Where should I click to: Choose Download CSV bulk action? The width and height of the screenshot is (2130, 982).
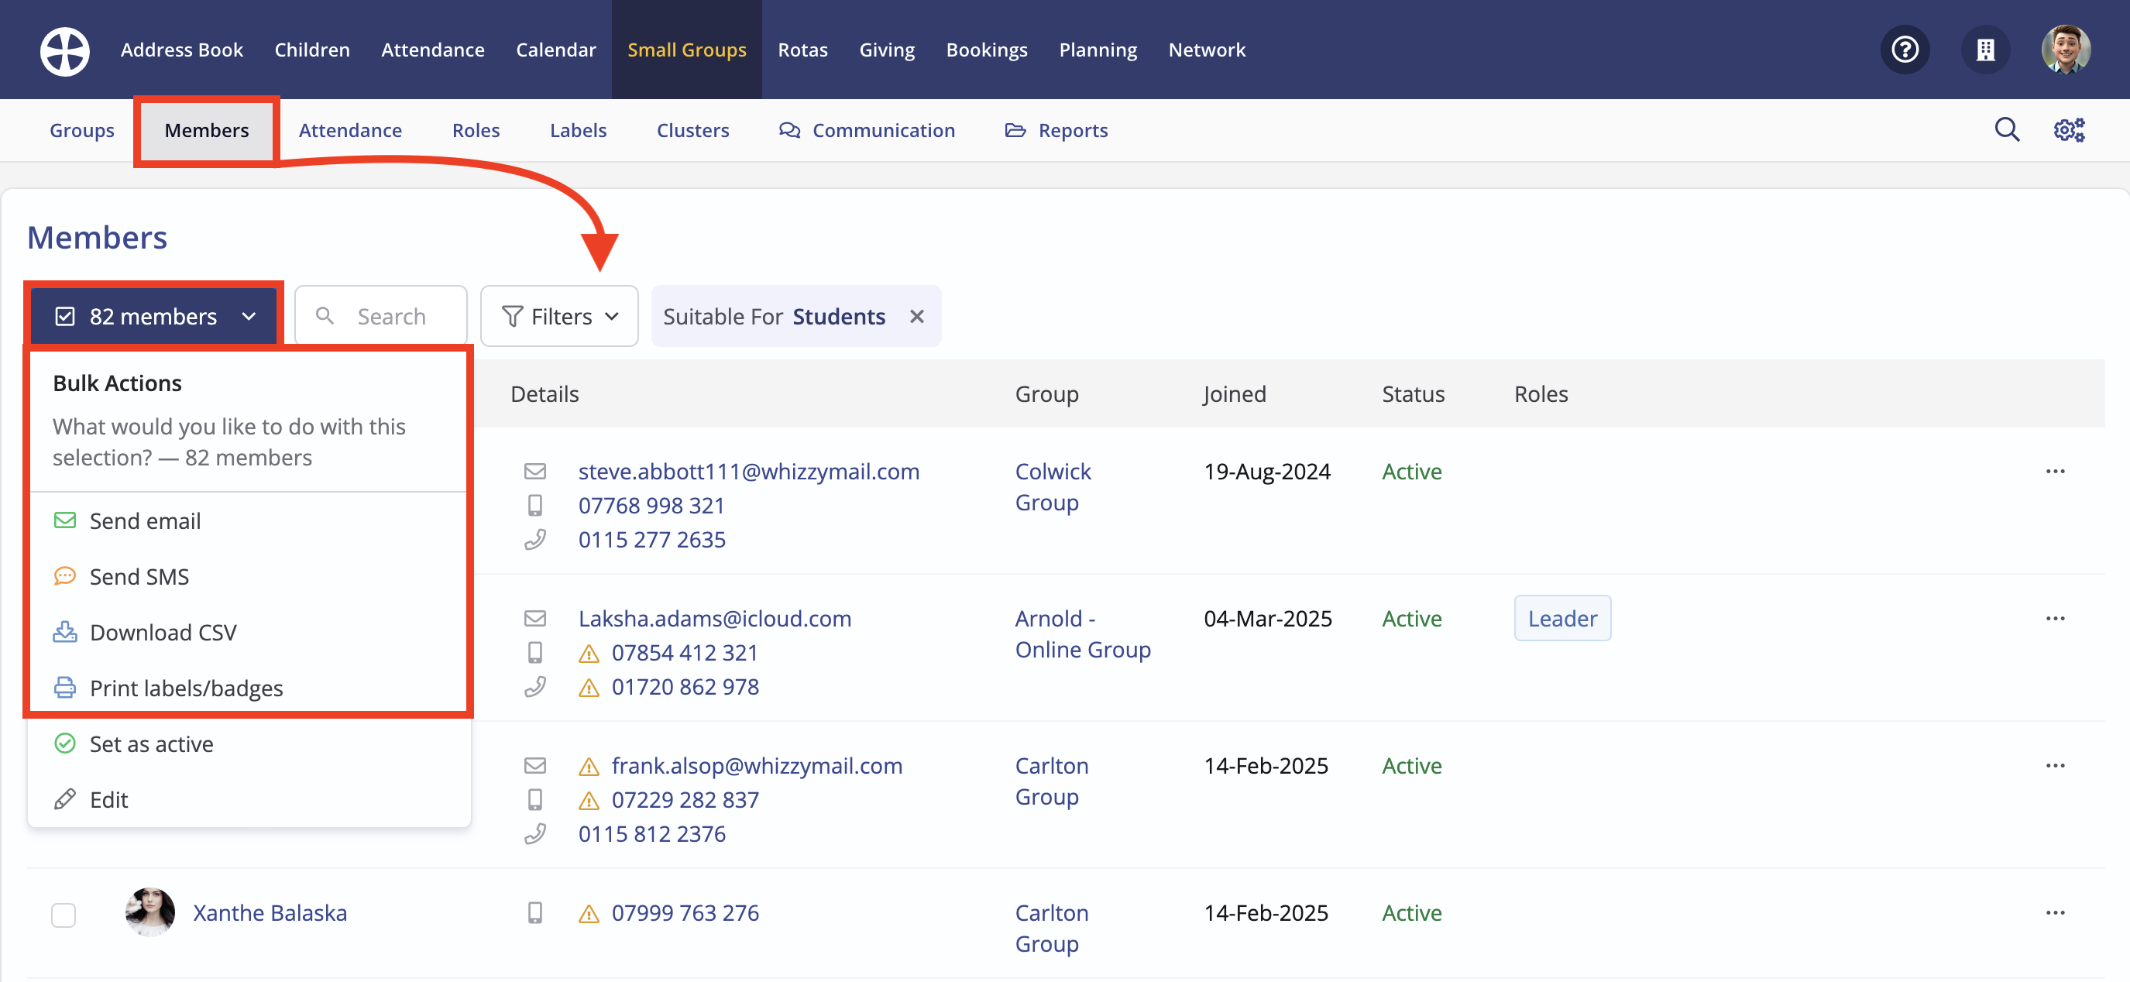tap(163, 633)
